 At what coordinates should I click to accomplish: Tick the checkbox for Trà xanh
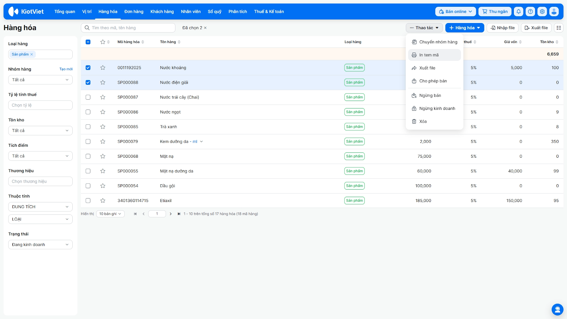[88, 127]
